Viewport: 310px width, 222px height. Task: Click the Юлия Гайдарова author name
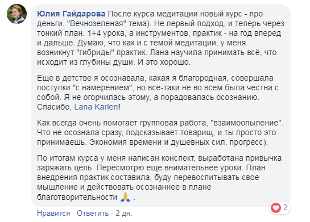point(71,14)
